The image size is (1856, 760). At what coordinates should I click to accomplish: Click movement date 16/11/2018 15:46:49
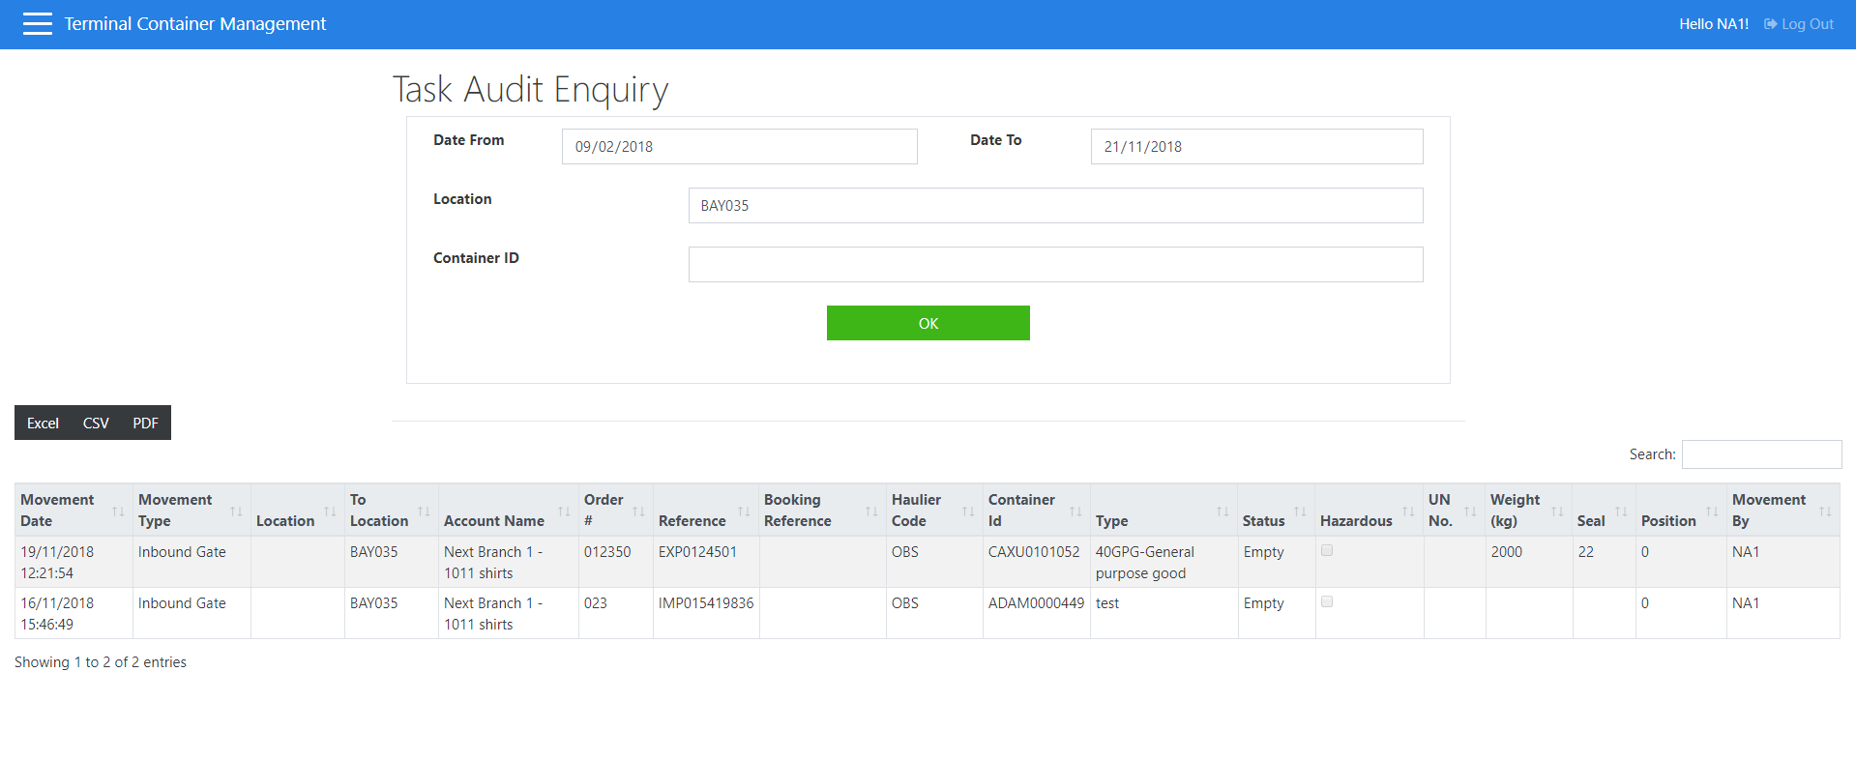click(x=57, y=614)
